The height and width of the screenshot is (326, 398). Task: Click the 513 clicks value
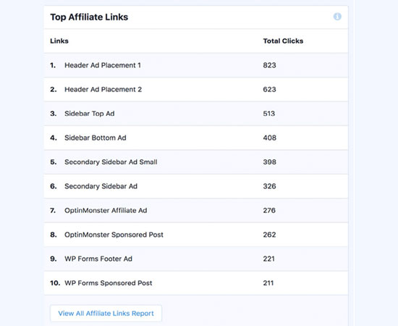pos(268,114)
